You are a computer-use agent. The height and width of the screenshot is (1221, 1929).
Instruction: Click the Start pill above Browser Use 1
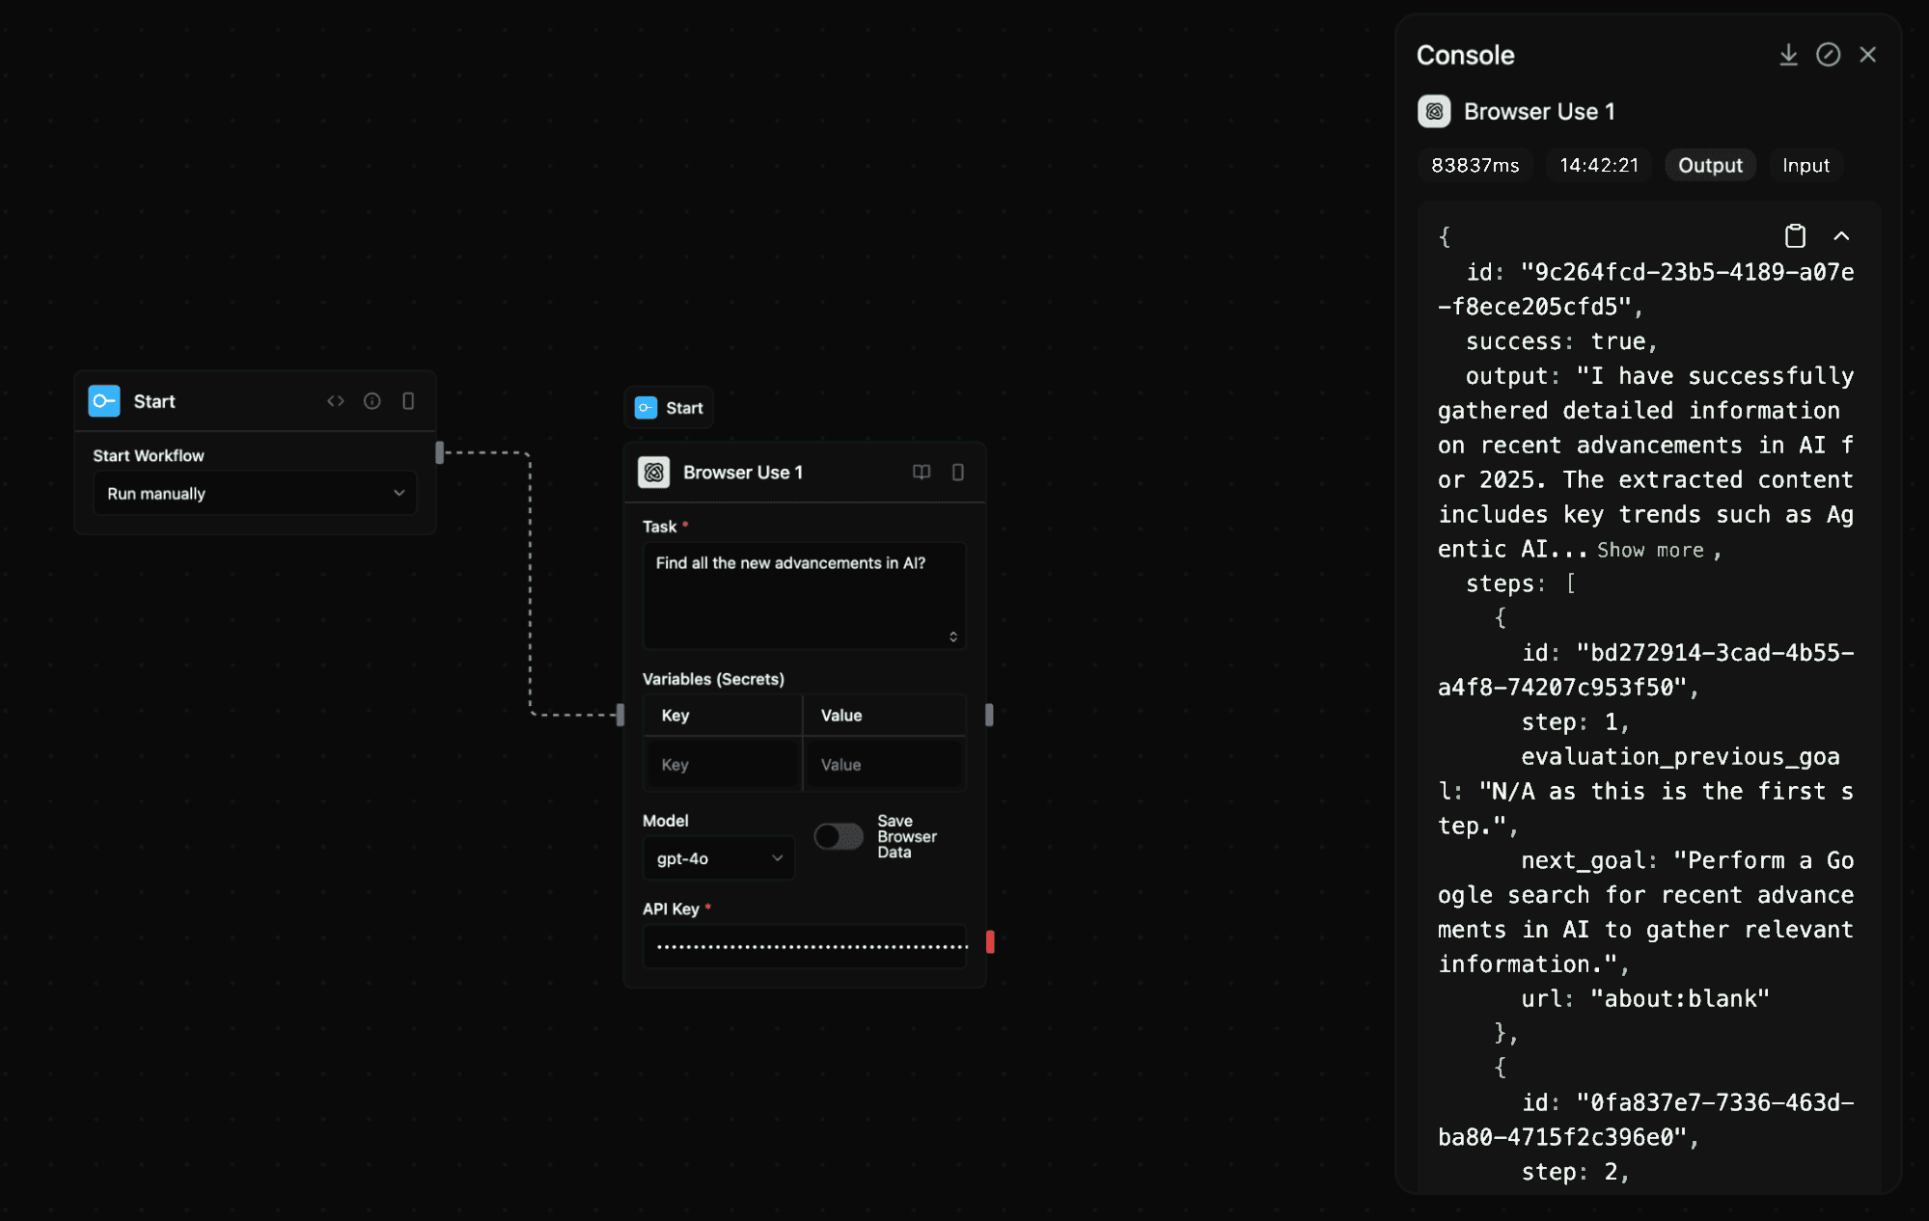coord(668,407)
